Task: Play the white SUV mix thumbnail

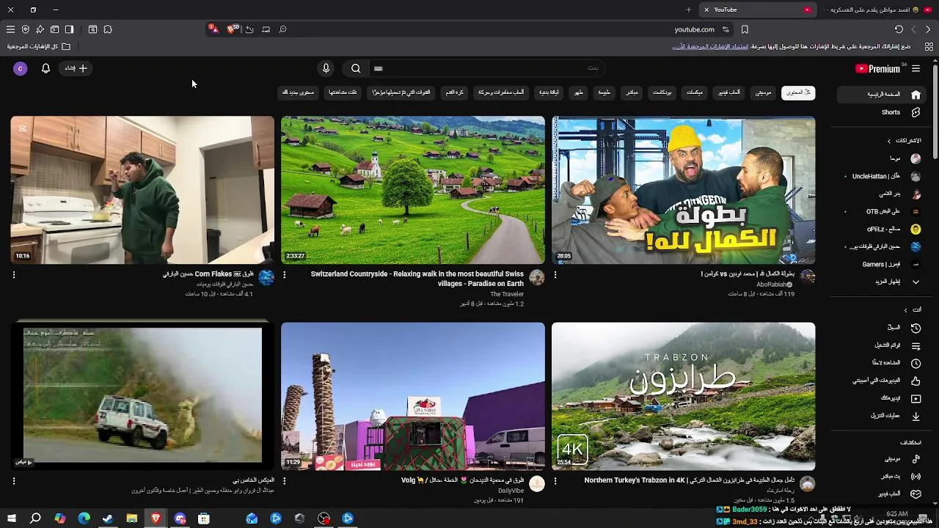Action: coord(142,396)
